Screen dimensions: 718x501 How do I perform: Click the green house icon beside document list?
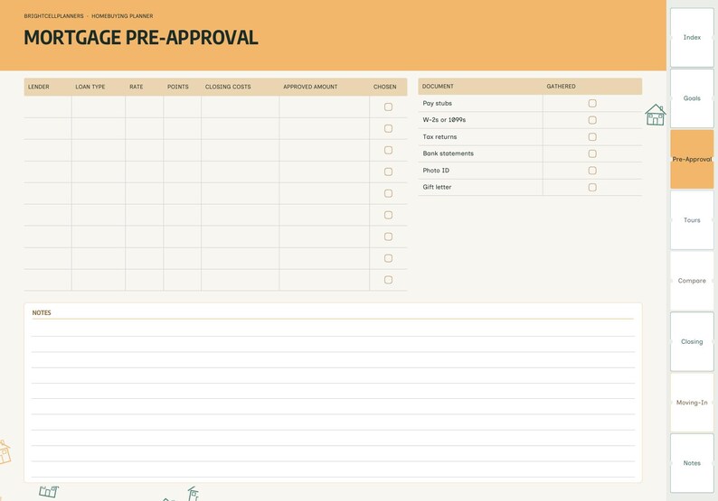coord(656,115)
